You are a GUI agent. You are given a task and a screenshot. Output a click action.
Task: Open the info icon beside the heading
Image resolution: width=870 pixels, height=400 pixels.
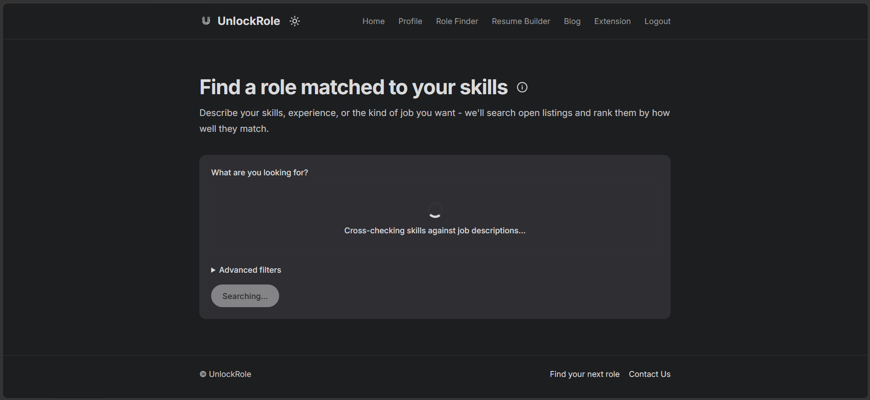click(522, 87)
